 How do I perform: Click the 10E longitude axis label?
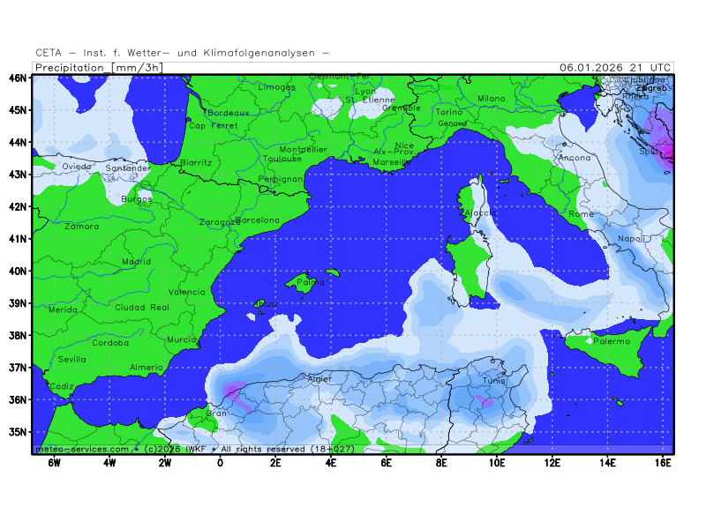pyautogui.click(x=496, y=462)
